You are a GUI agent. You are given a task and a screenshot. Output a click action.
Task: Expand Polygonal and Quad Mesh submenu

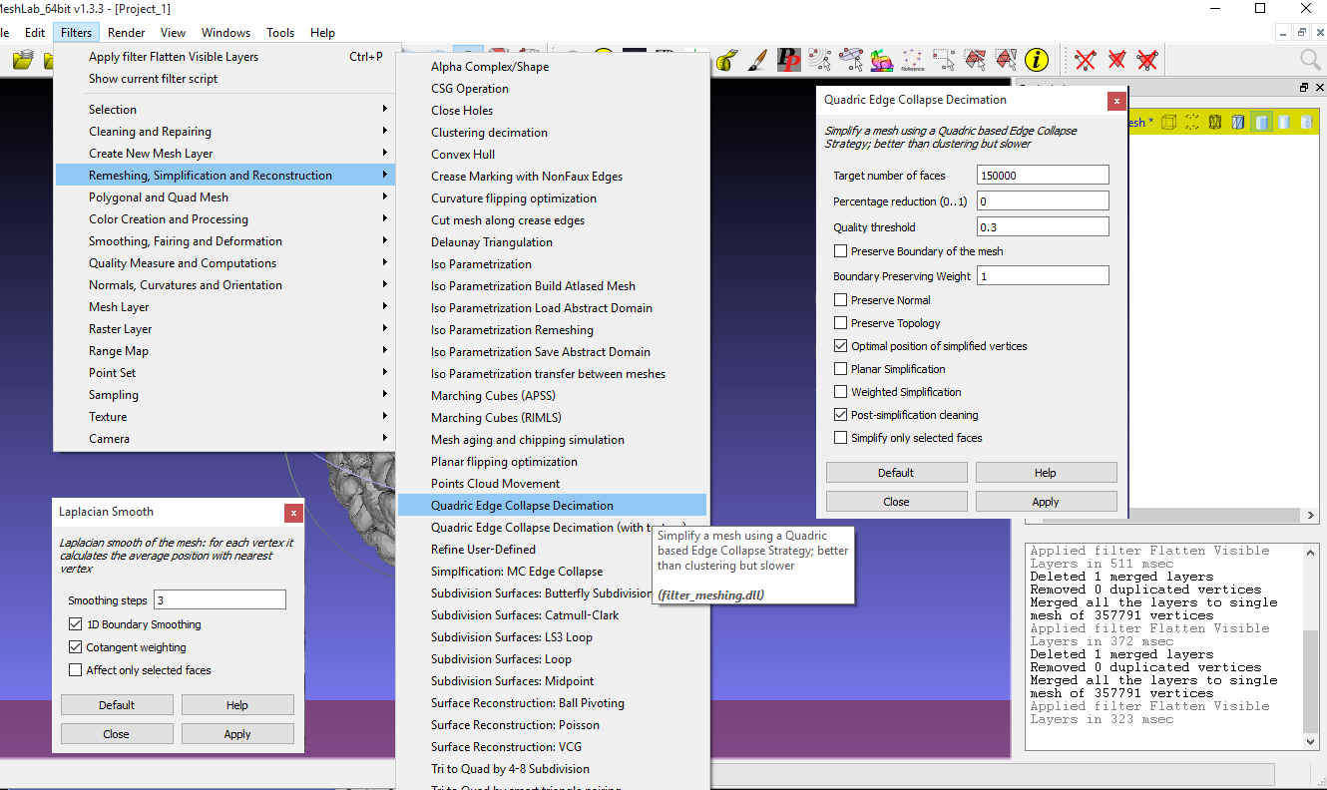pos(224,197)
